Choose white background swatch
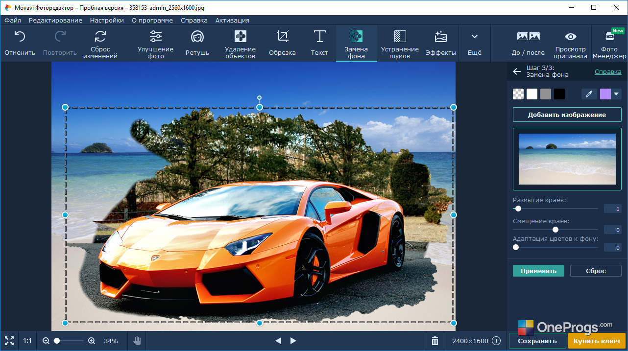The width and height of the screenshot is (628, 351). tap(532, 94)
